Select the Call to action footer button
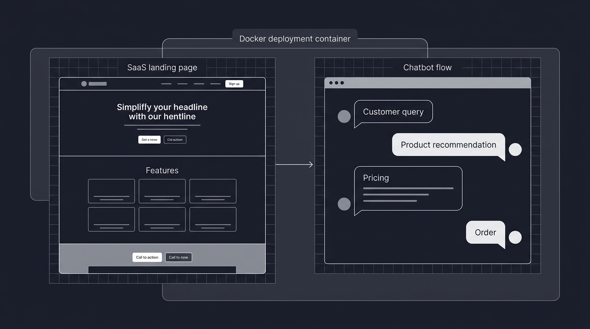 (x=147, y=257)
